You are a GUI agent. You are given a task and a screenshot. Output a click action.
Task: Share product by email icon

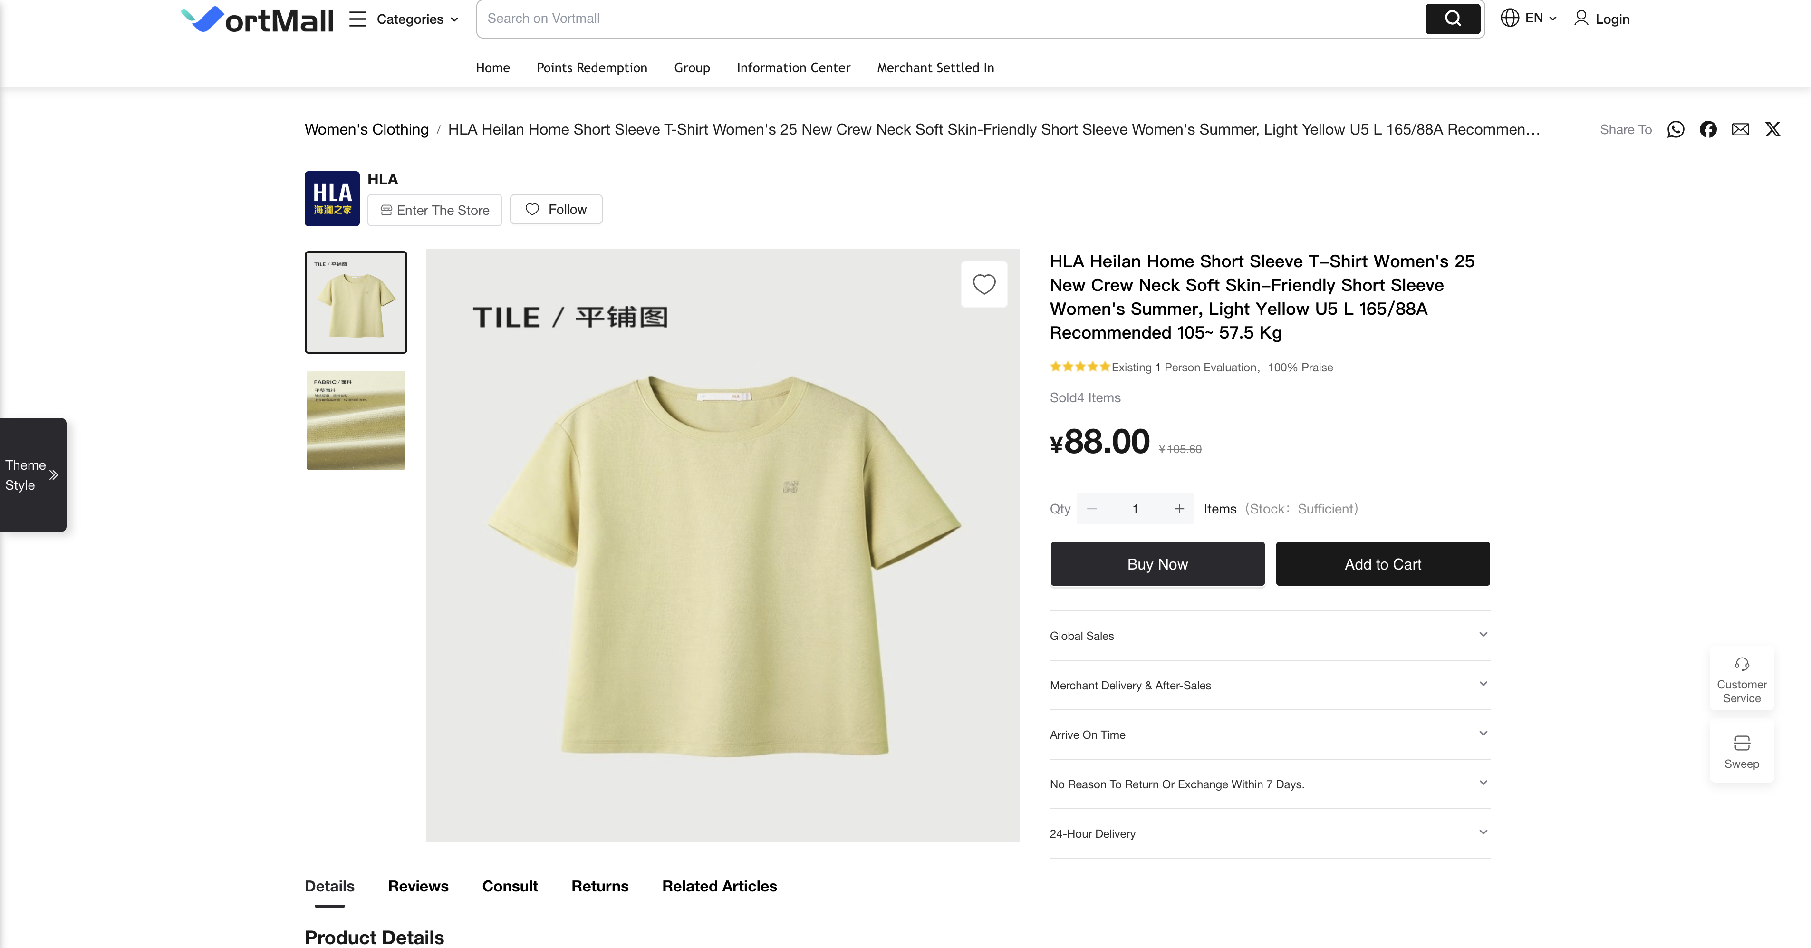click(1740, 129)
